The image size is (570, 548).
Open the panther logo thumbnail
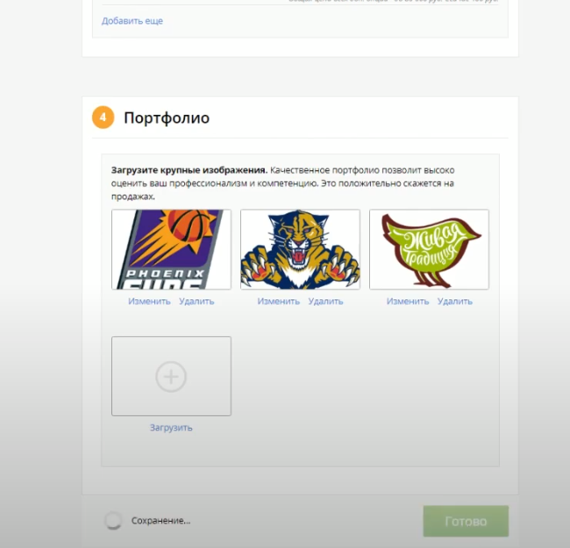click(300, 249)
